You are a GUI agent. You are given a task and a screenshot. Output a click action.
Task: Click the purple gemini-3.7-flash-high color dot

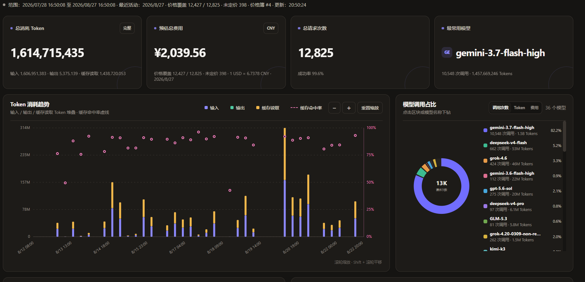(x=485, y=130)
